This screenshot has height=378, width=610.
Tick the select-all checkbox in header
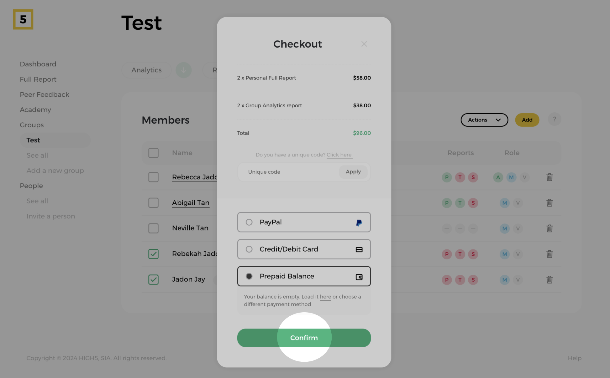(153, 153)
